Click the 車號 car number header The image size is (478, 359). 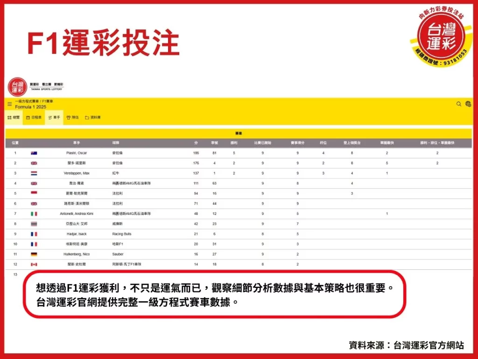(x=214, y=143)
